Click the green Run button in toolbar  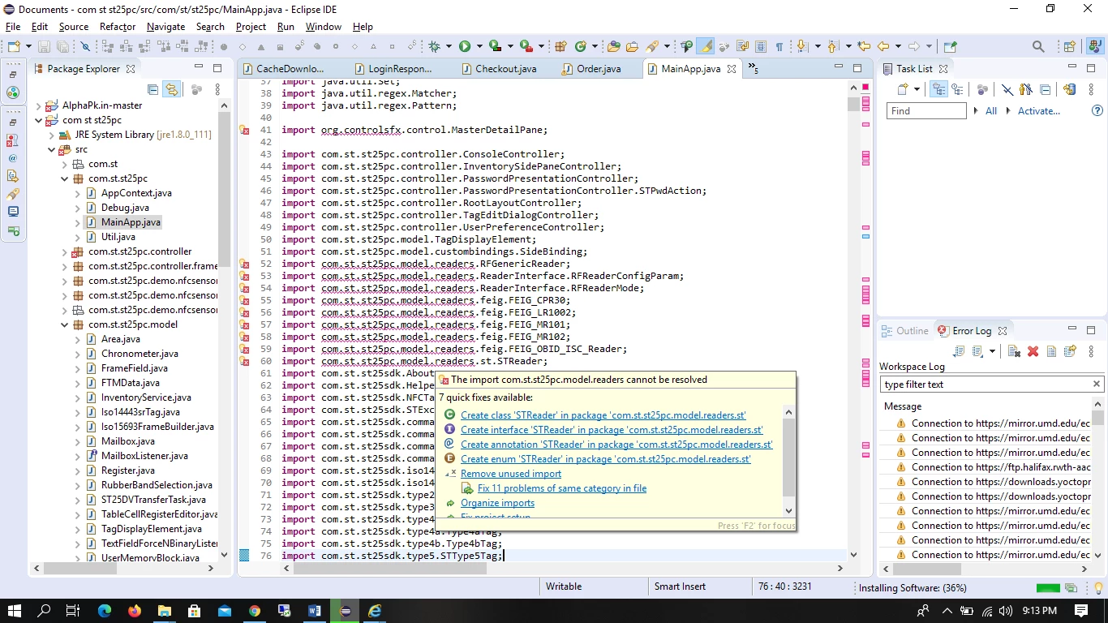point(465,46)
